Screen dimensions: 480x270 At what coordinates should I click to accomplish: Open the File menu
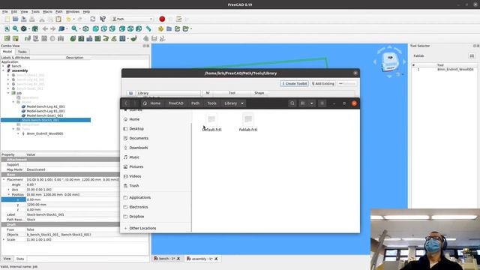pos(5,12)
